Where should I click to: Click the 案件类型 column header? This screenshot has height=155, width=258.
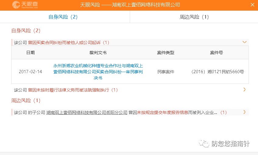pos(166,53)
